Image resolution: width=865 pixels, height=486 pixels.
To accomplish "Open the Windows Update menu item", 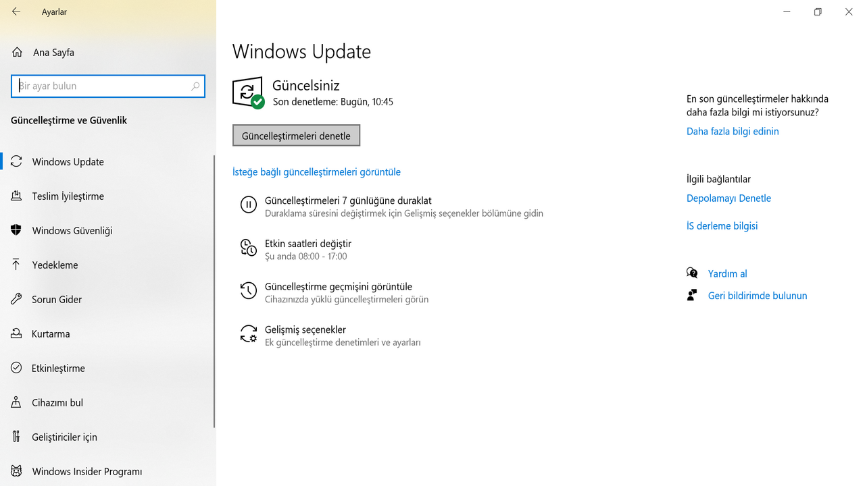I will point(108,161).
